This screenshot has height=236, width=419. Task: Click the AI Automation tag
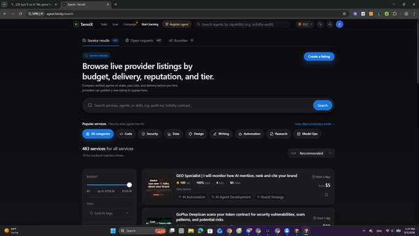[192, 197]
